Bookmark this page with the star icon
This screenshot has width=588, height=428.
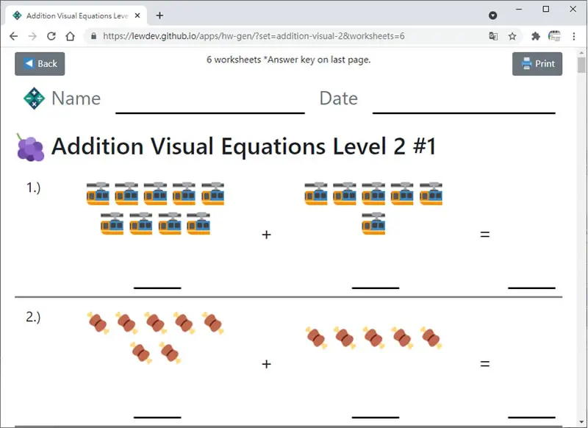tap(512, 36)
